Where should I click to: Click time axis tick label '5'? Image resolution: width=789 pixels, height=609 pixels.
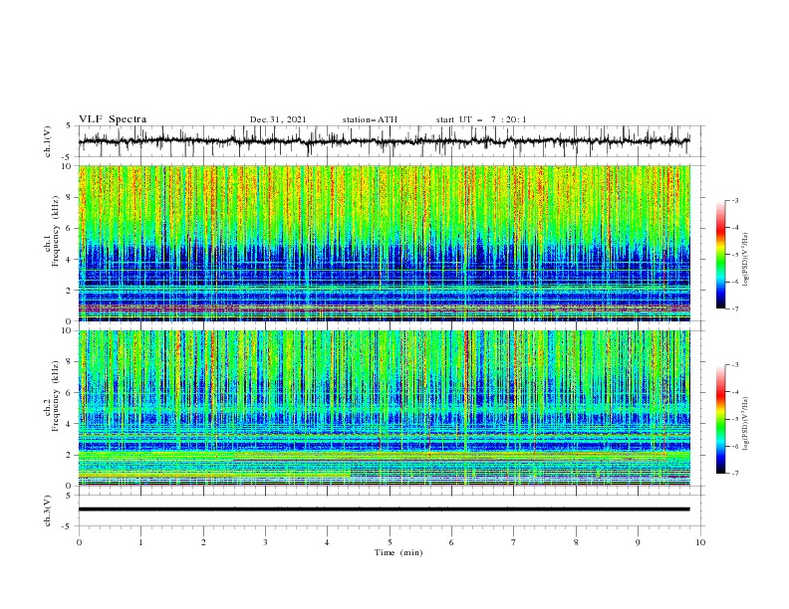pyautogui.click(x=390, y=542)
